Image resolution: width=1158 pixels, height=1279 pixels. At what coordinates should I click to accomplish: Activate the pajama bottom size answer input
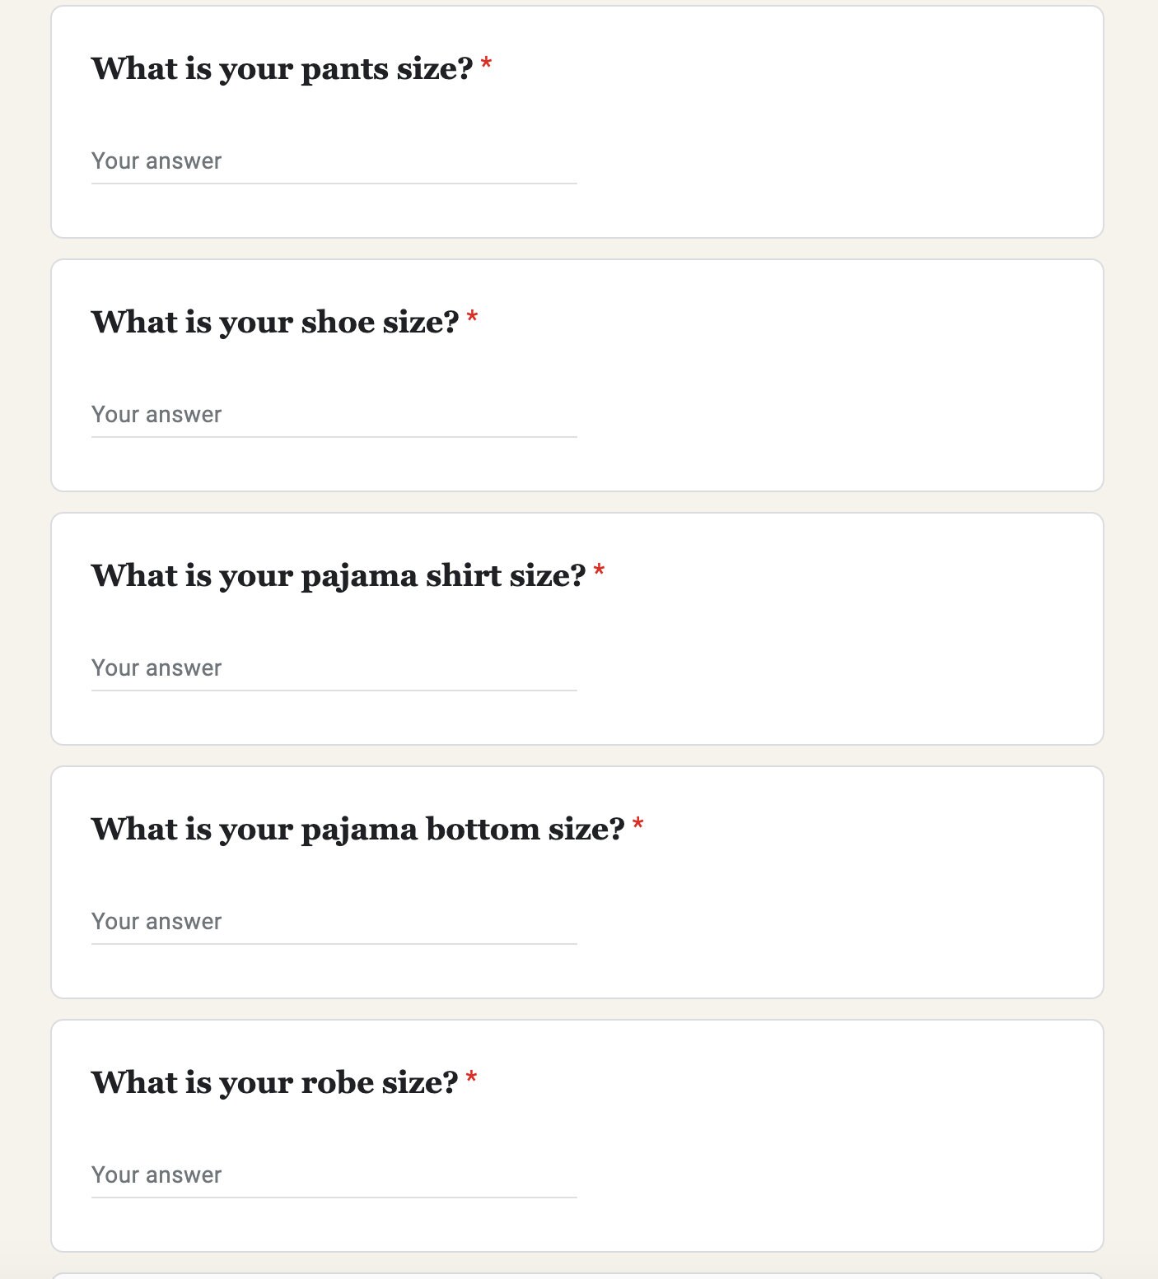click(x=334, y=922)
